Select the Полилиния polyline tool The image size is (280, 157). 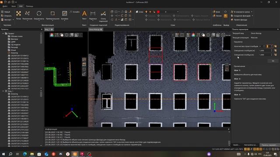click(27, 15)
